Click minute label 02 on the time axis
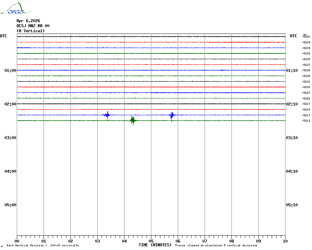This screenshot has height=250, width=312. [71, 241]
